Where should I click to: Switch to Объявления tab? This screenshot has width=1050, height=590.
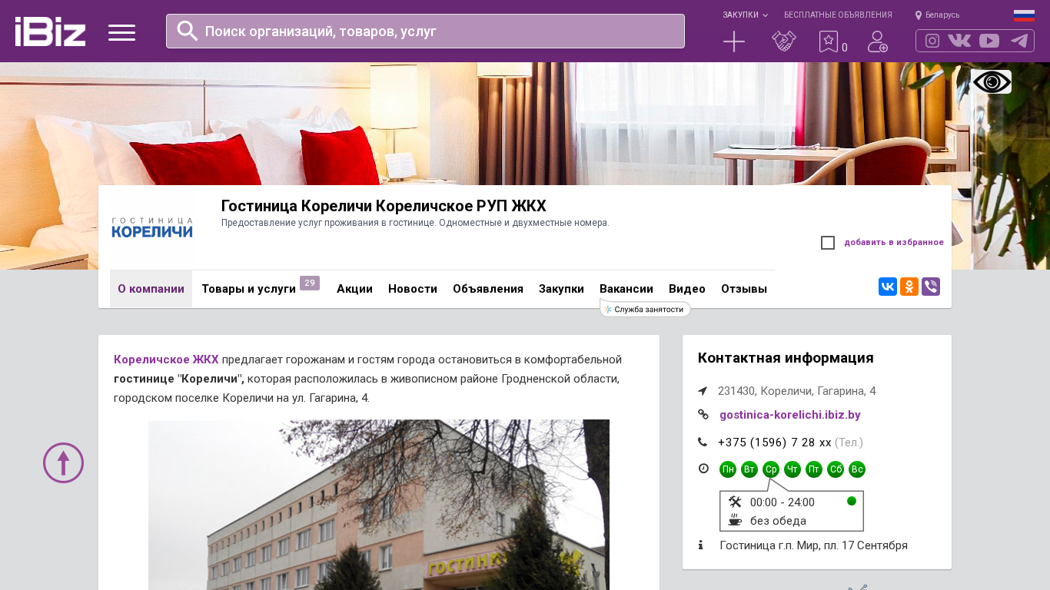click(x=488, y=289)
